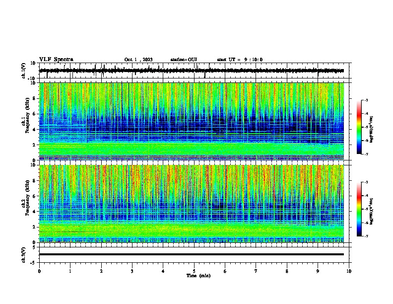The height and width of the screenshot is (304, 393).
Task: Click time axis tick label '7'
Action: 256,271
